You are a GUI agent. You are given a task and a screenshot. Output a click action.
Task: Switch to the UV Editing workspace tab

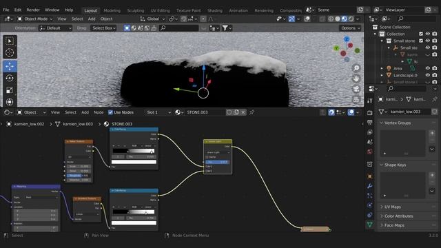160,10
